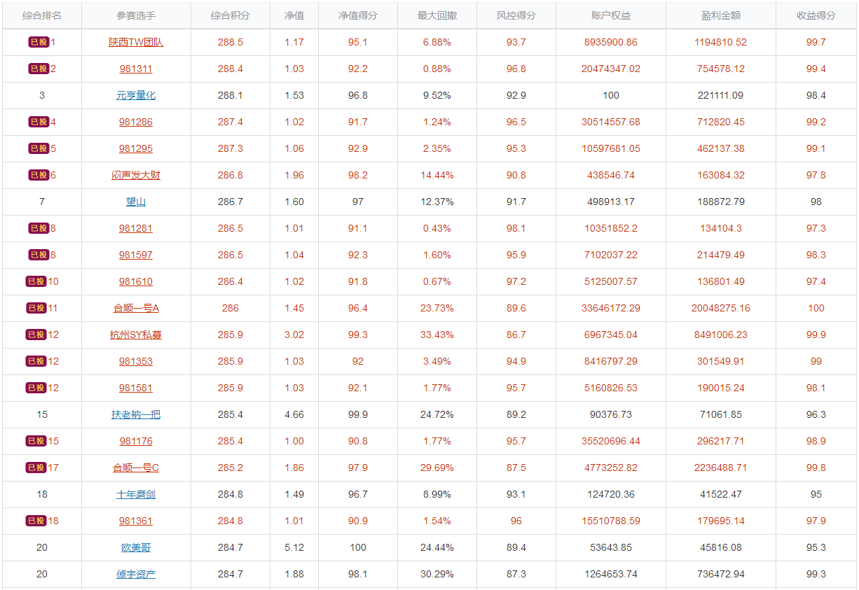Open contestant 981286 link
The image size is (859, 590).
(136, 122)
